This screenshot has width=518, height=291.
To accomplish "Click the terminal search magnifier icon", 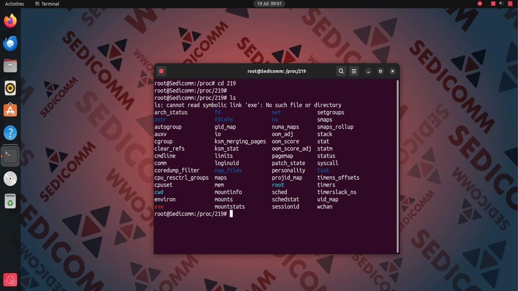I will coord(341,71).
